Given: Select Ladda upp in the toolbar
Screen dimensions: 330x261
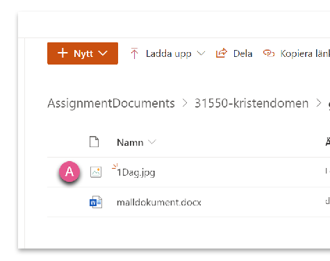Looking at the screenshot, I should click(169, 53).
